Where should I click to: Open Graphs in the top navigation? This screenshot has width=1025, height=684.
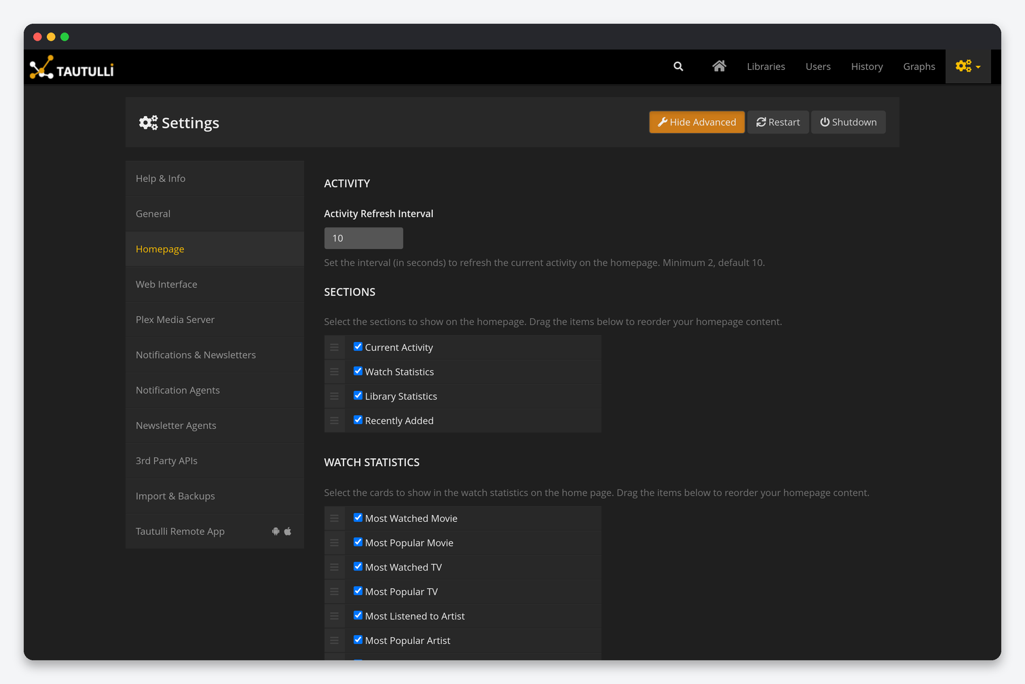919,66
